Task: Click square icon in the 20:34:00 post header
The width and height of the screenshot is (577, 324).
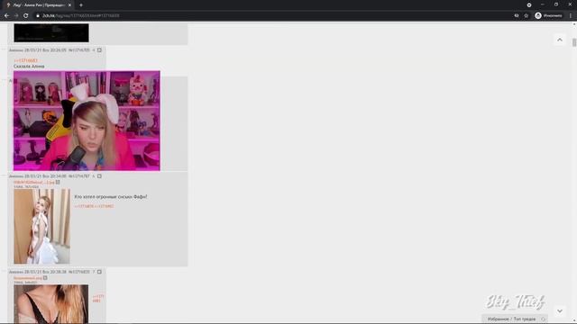Action: tap(99, 176)
